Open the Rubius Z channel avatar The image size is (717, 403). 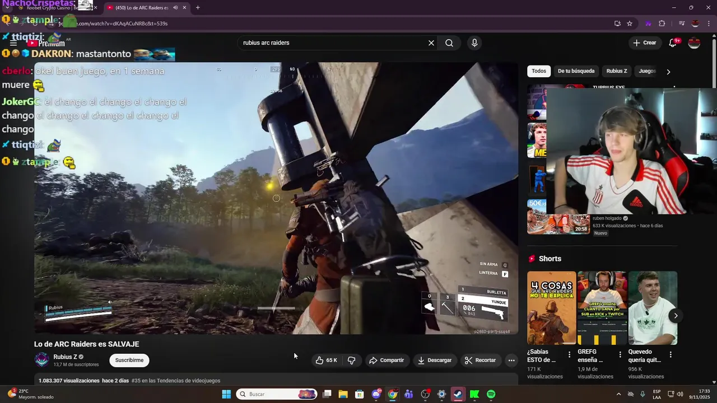click(42, 360)
